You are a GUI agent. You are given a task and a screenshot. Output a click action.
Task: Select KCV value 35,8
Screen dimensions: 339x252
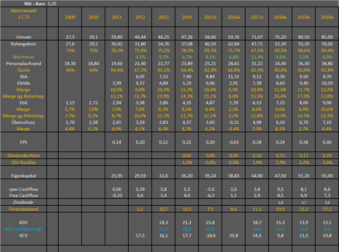(233, 236)
